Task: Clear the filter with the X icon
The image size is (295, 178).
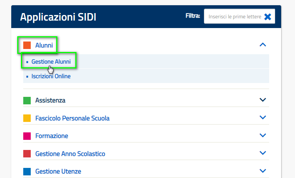Action: point(268,17)
